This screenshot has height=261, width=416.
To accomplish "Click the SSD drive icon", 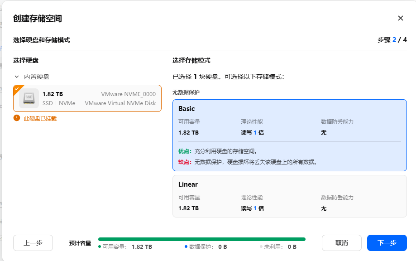I will point(29,98).
